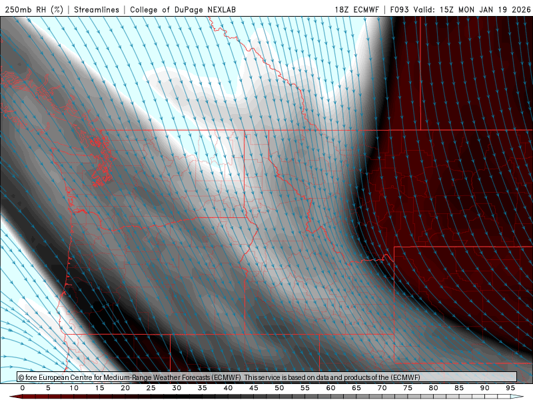
Task: Click 'College of DuPage NEXLAB' text
Action: [183, 9]
